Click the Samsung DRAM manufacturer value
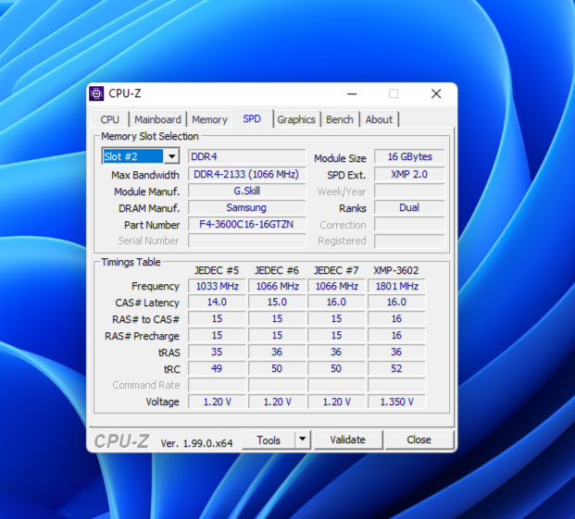 tap(247, 207)
